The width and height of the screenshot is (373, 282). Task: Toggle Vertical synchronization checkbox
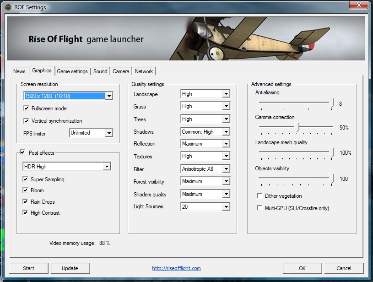pos(26,121)
